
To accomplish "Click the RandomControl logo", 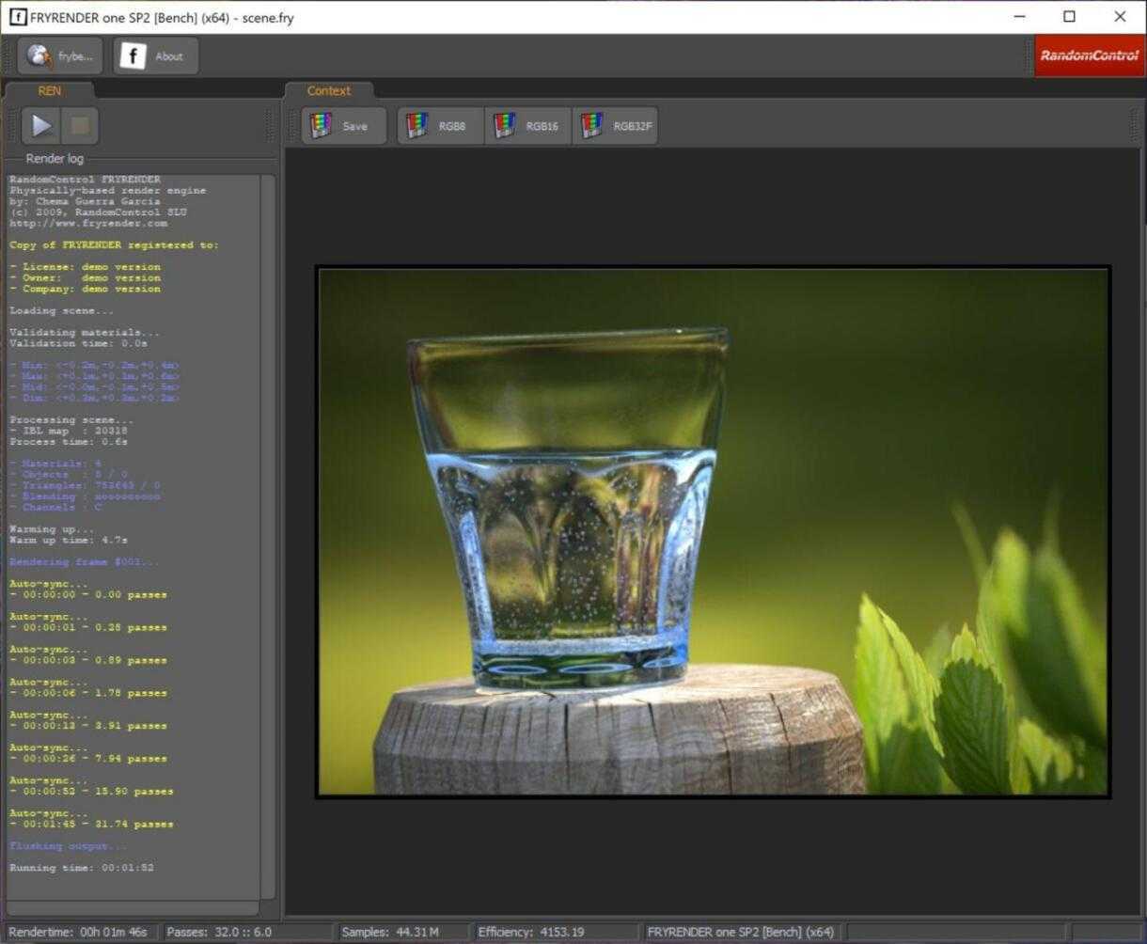I will point(1089,55).
